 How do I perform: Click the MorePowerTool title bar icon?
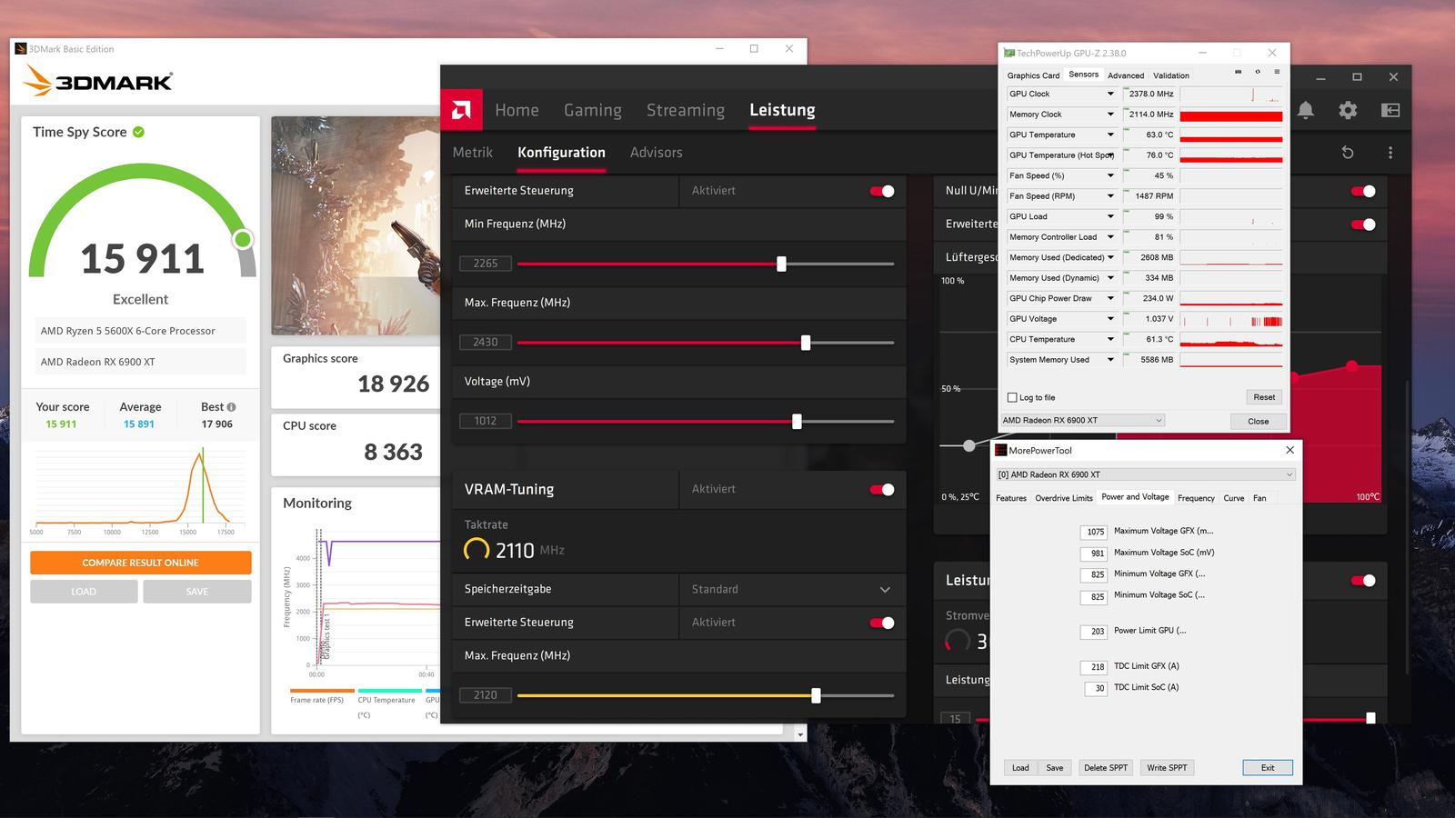[x=1001, y=450]
